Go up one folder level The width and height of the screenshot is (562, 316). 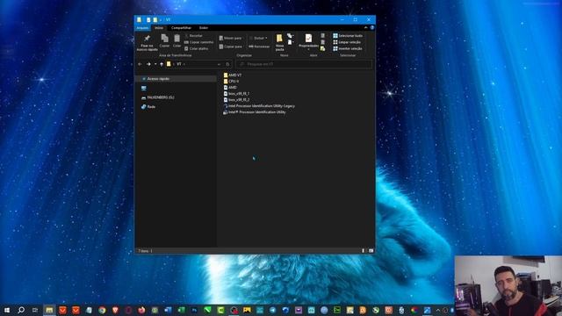tap(162, 64)
